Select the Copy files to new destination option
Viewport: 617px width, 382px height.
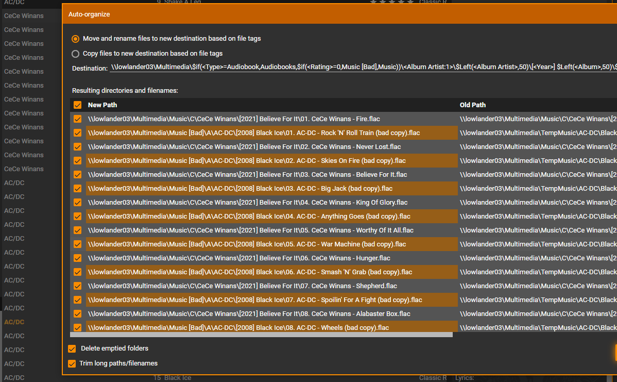pyautogui.click(x=76, y=54)
